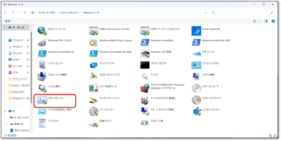This screenshot has width=281, height=141.
Task: Switch to details view in status bar
Action: (270, 135)
